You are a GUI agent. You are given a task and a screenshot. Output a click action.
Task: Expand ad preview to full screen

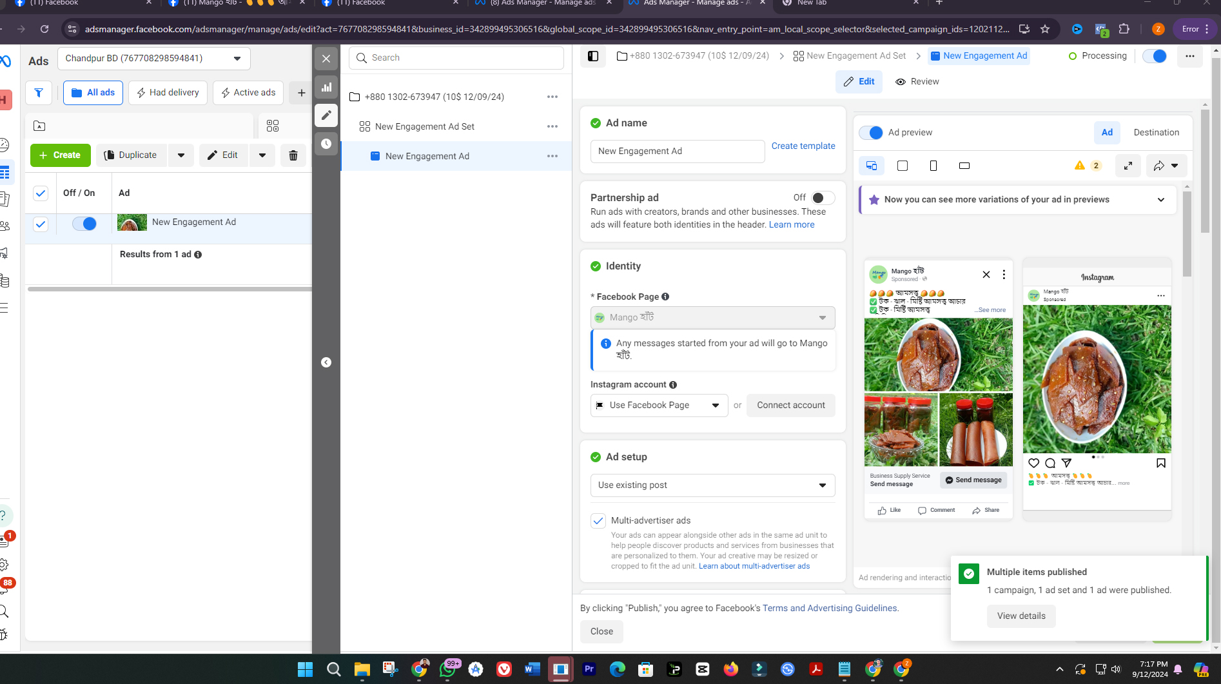1128,166
